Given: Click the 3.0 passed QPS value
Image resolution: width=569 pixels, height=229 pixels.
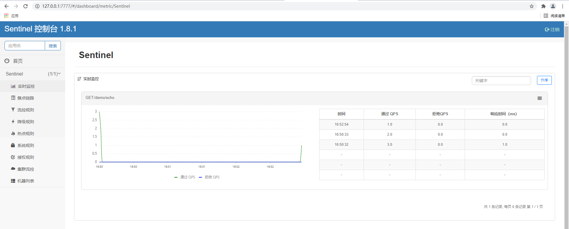Looking at the screenshot, I should click(x=390, y=145).
